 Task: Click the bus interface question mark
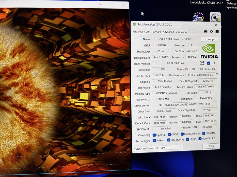tap(217, 75)
